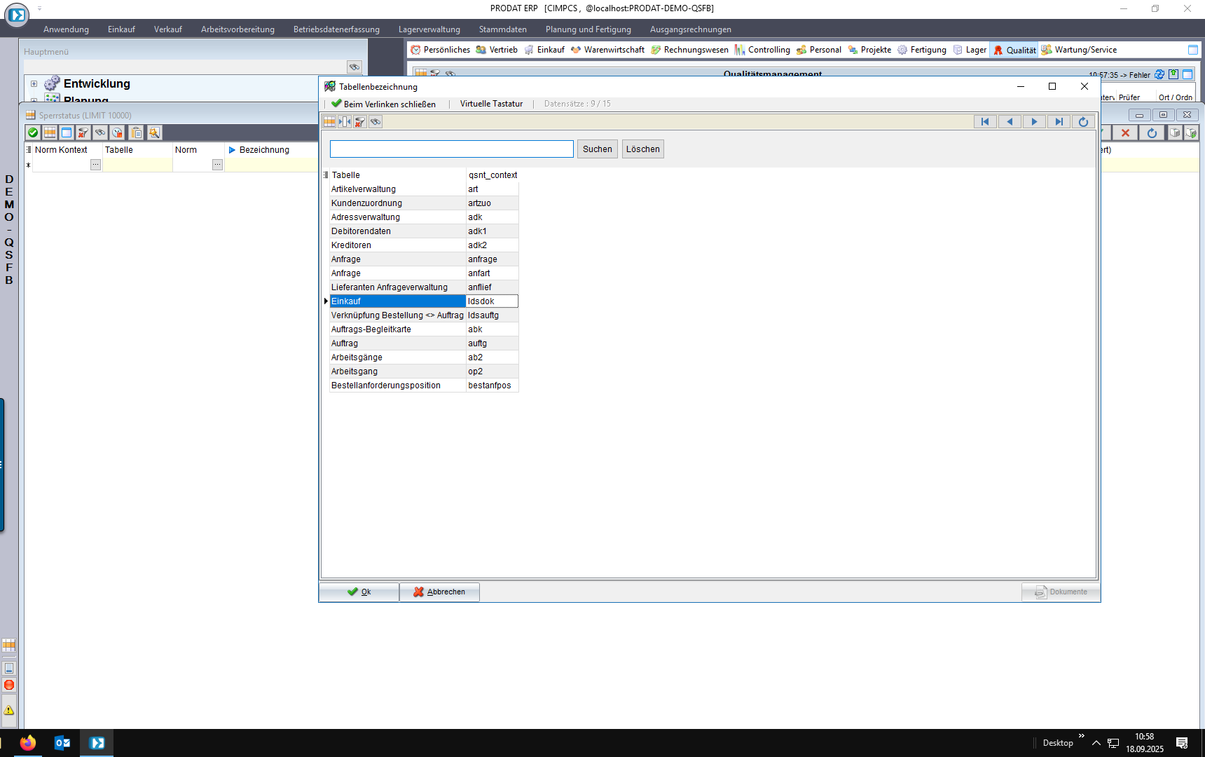Refresh the Tabellenbezeichnung record list
This screenshot has height=757, width=1205.
pyautogui.click(x=1083, y=122)
